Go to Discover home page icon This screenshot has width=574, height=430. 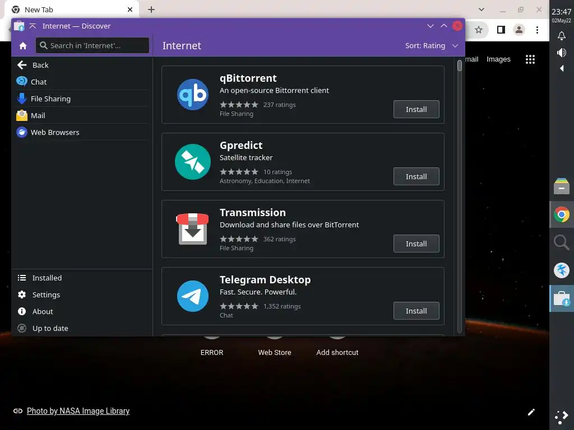tap(23, 46)
